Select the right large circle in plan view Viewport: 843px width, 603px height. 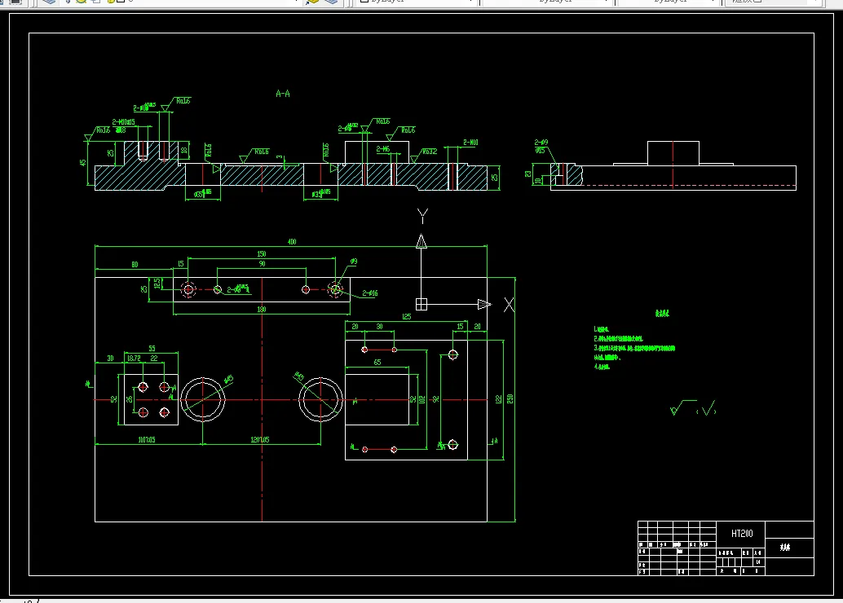pyautogui.click(x=320, y=399)
